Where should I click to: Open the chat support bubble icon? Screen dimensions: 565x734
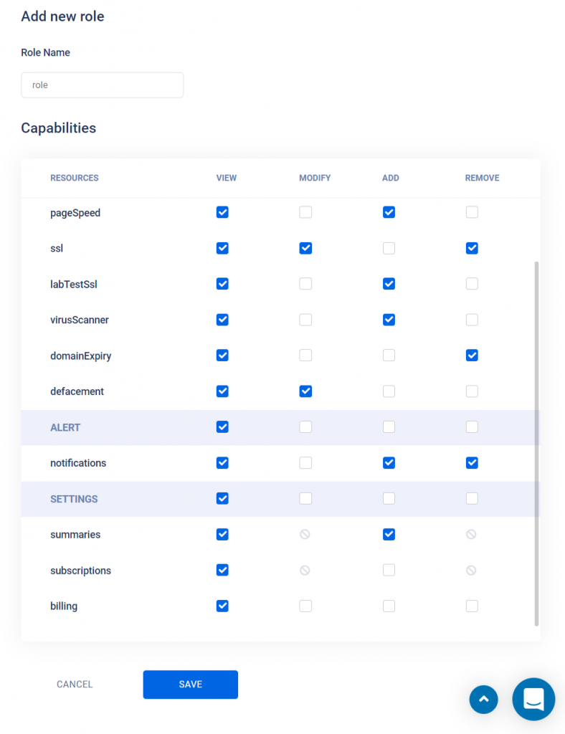[533, 700]
